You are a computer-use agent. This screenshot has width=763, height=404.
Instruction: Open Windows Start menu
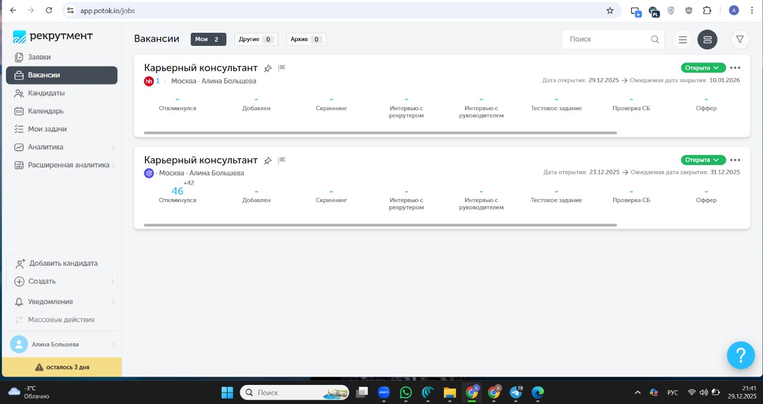[227, 393]
